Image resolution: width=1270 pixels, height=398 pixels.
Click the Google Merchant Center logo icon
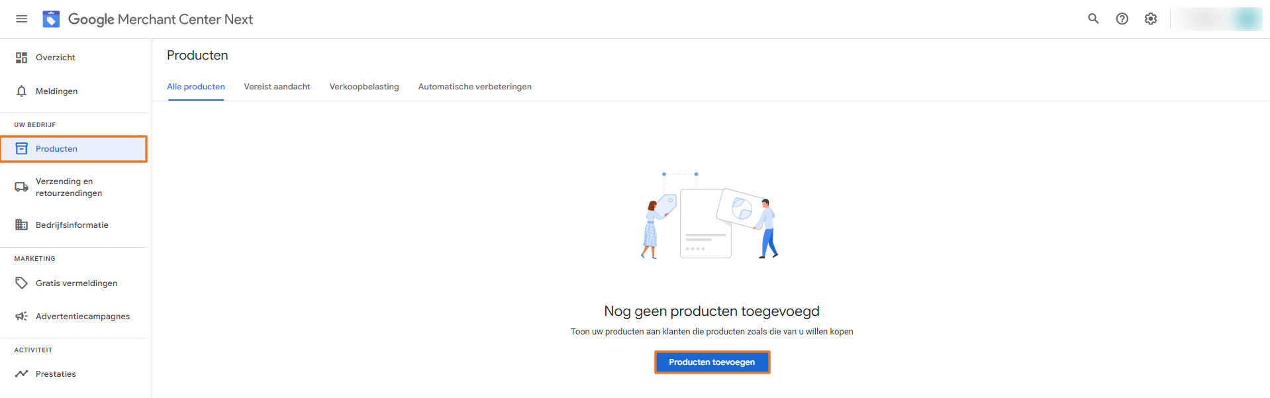pos(51,19)
